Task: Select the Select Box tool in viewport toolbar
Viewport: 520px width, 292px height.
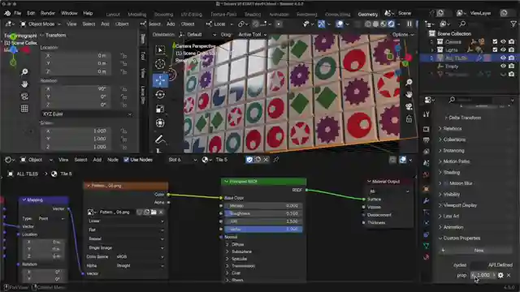Action: tap(160, 50)
